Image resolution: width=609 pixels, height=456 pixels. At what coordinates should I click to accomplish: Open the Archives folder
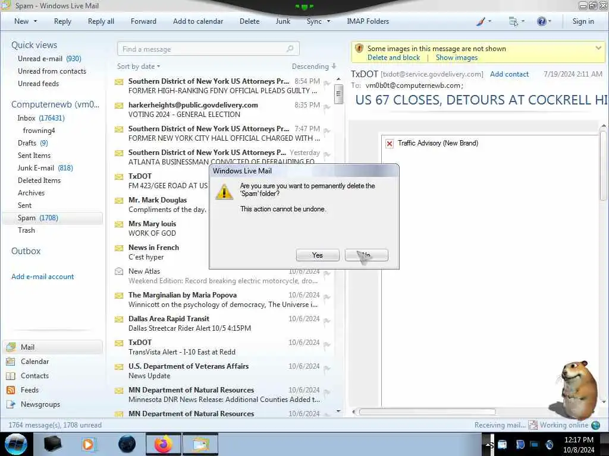31,193
